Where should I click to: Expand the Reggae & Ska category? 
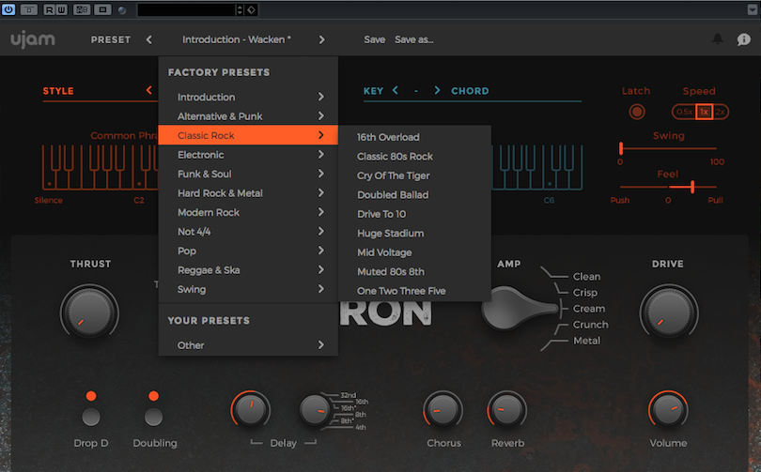[248, 270]
